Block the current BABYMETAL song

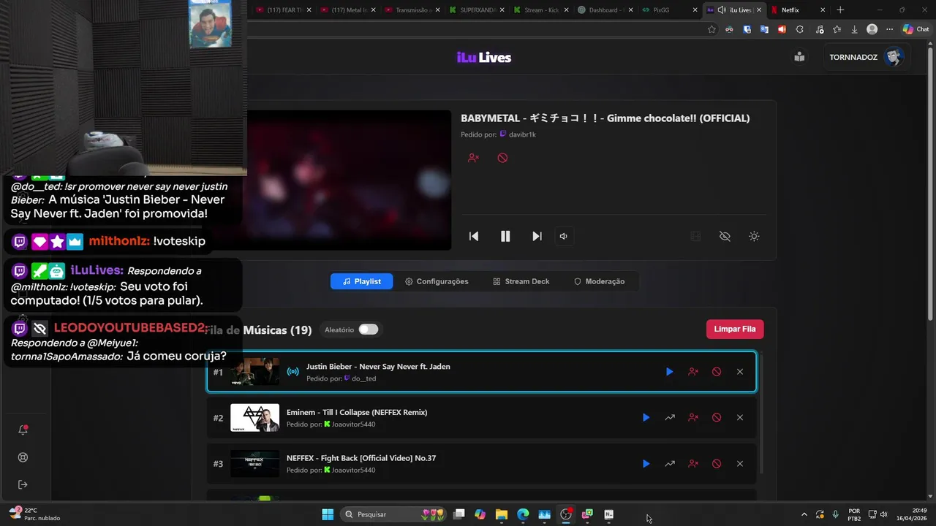click(x=502, y=158)
